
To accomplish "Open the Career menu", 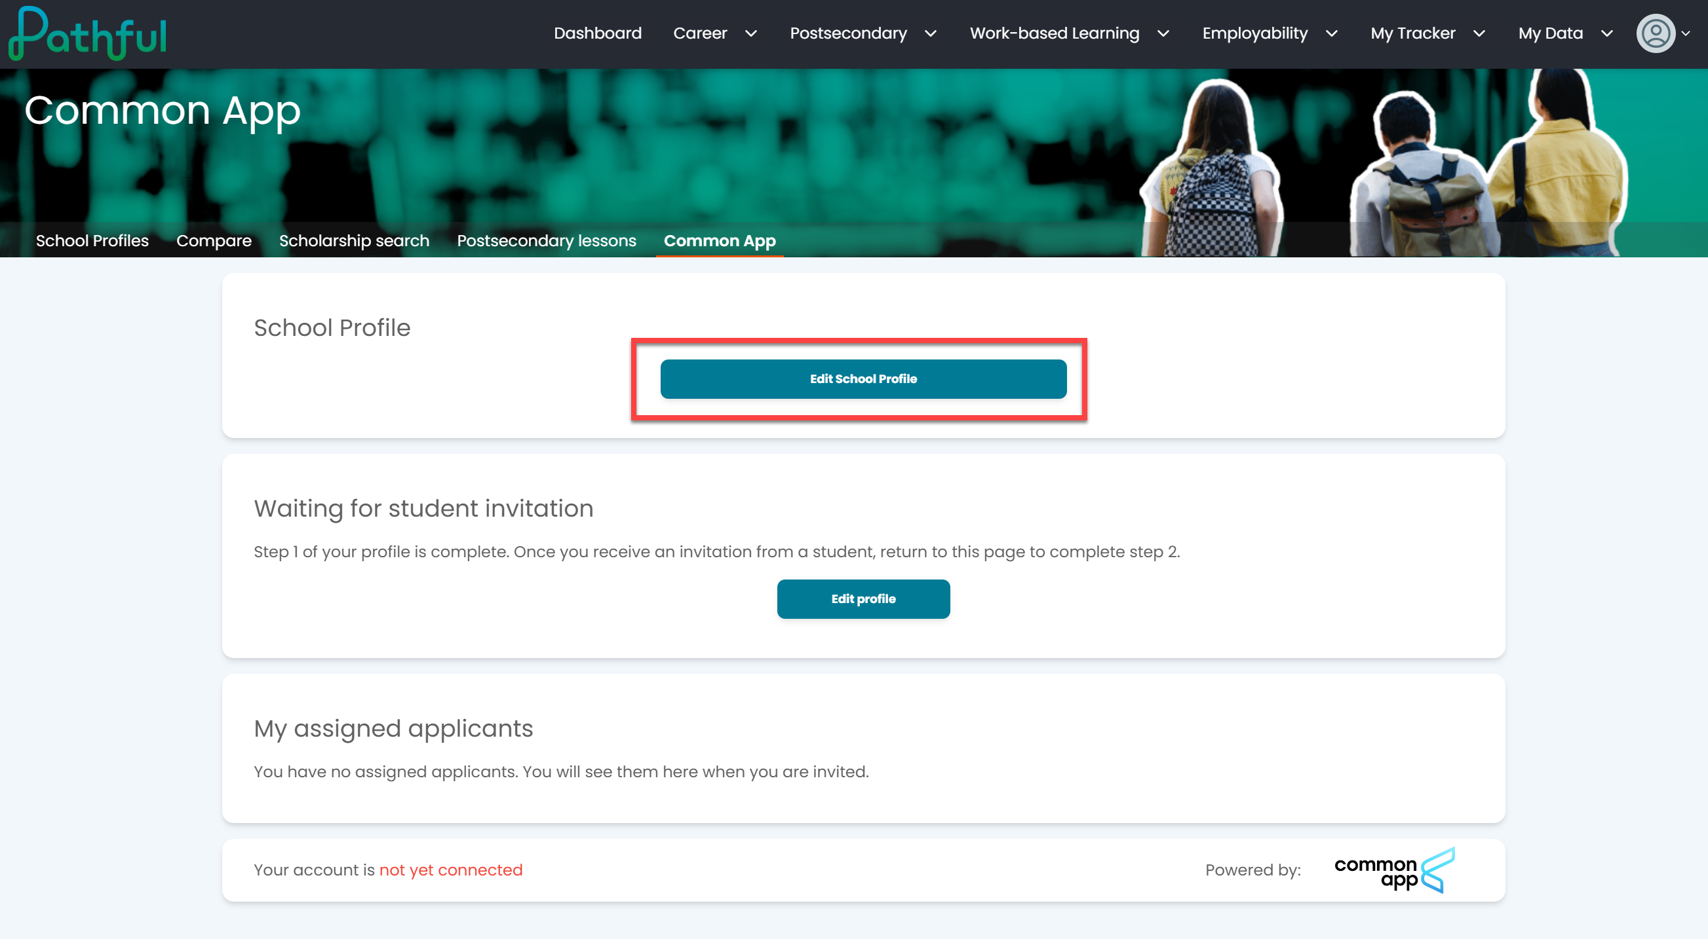I will (x=700, y=33).
